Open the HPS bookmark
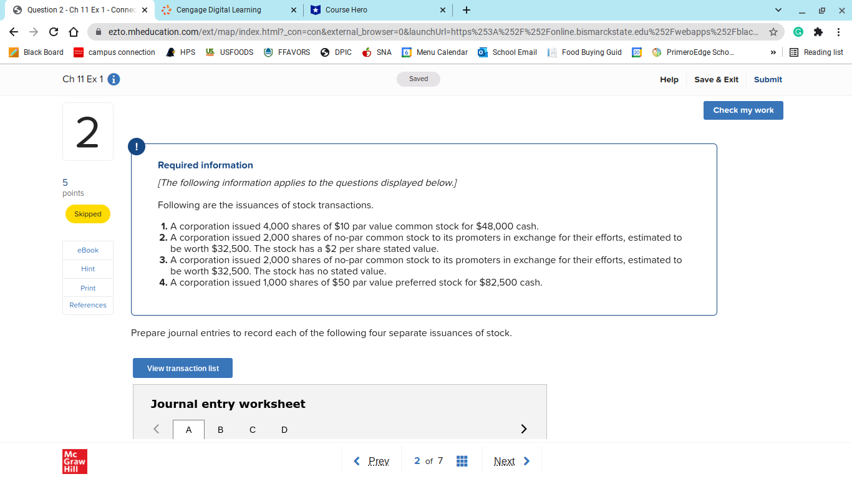The image size is (852, 479). (x=181, y=52)
